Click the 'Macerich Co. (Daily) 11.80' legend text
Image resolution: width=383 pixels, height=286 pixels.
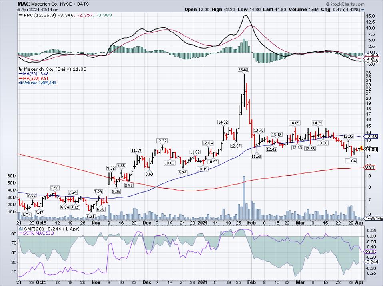click(x=55, y=69)
